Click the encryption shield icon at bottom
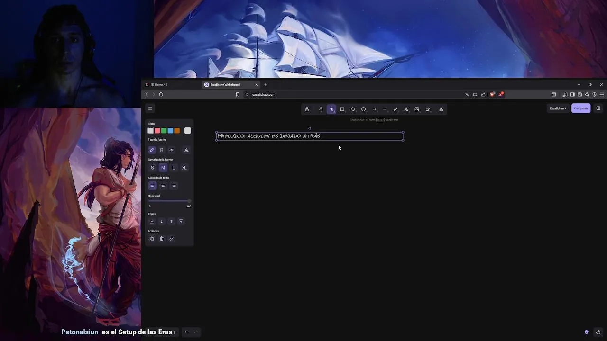607x341 pixels. click(587, 332)
